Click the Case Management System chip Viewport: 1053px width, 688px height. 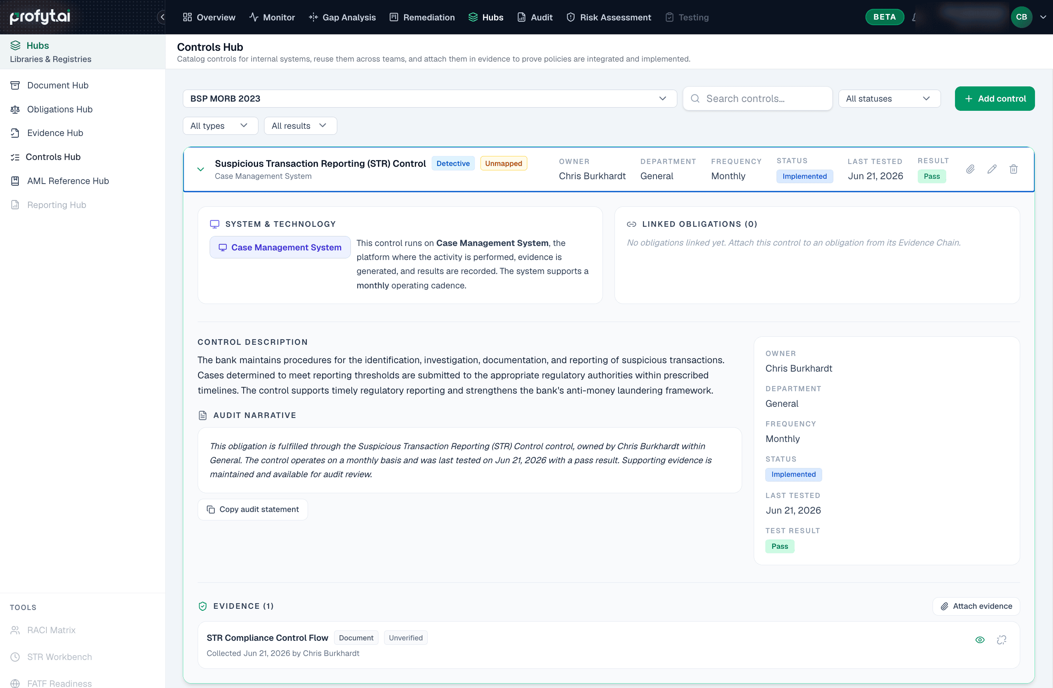point(280,247)
